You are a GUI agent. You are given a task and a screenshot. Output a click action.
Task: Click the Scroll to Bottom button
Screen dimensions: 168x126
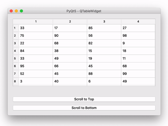pos(84,108)
